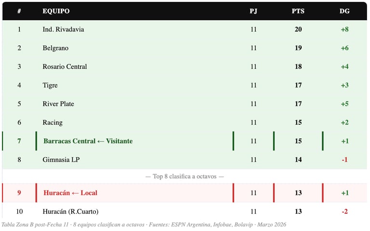
Task: Click the Racing team name
Action: click(53, 122)
